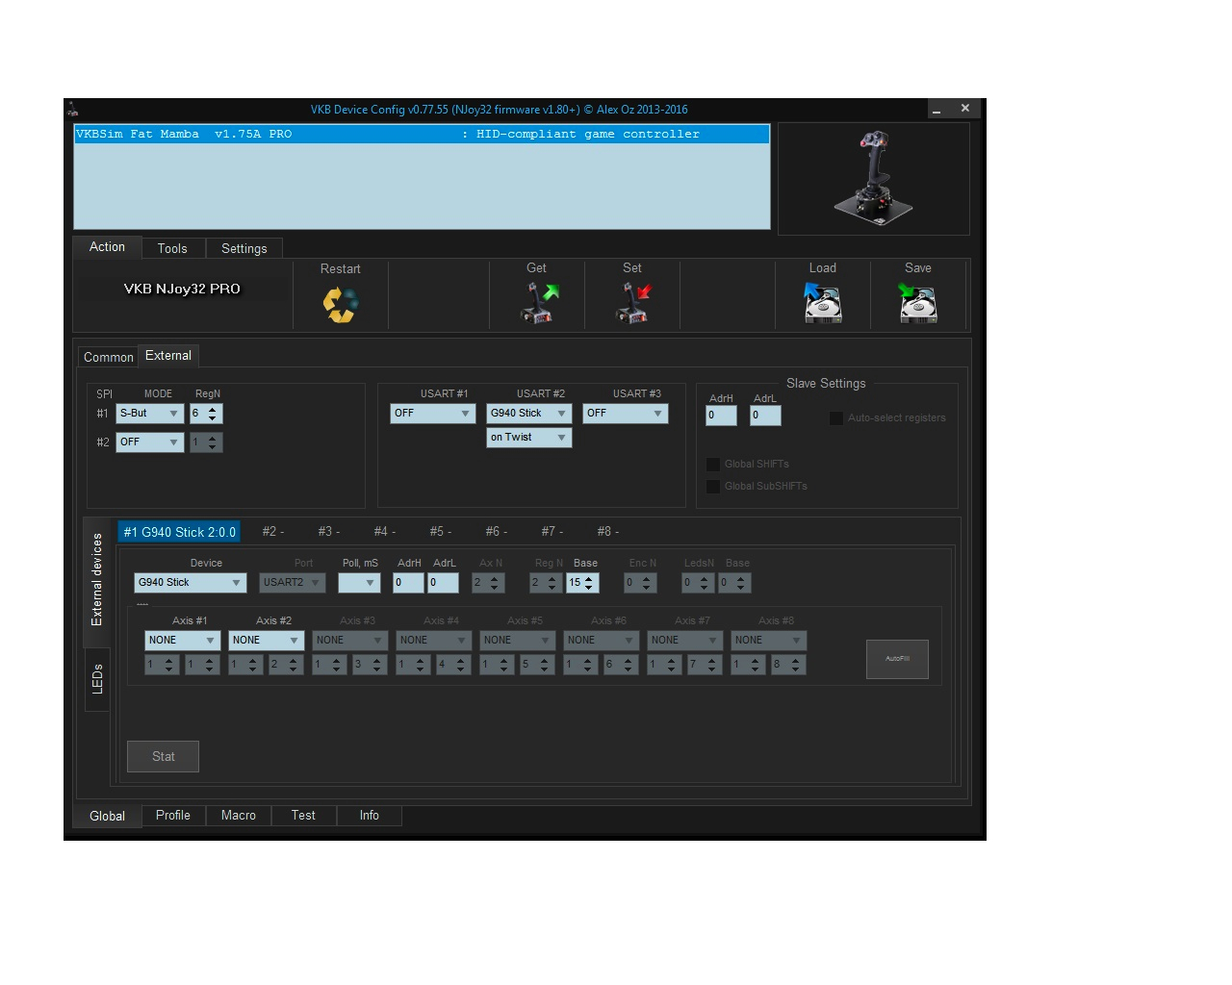Open USART #2 dropdown showing G940 Stick
The image size is (1232, 985).
click(x=529, y=414)
